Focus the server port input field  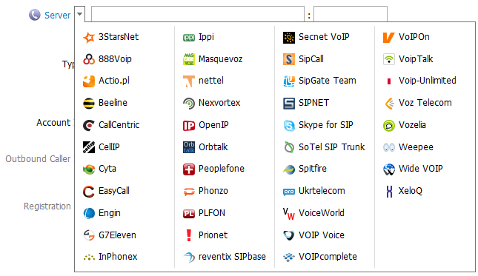pos(351,14)
